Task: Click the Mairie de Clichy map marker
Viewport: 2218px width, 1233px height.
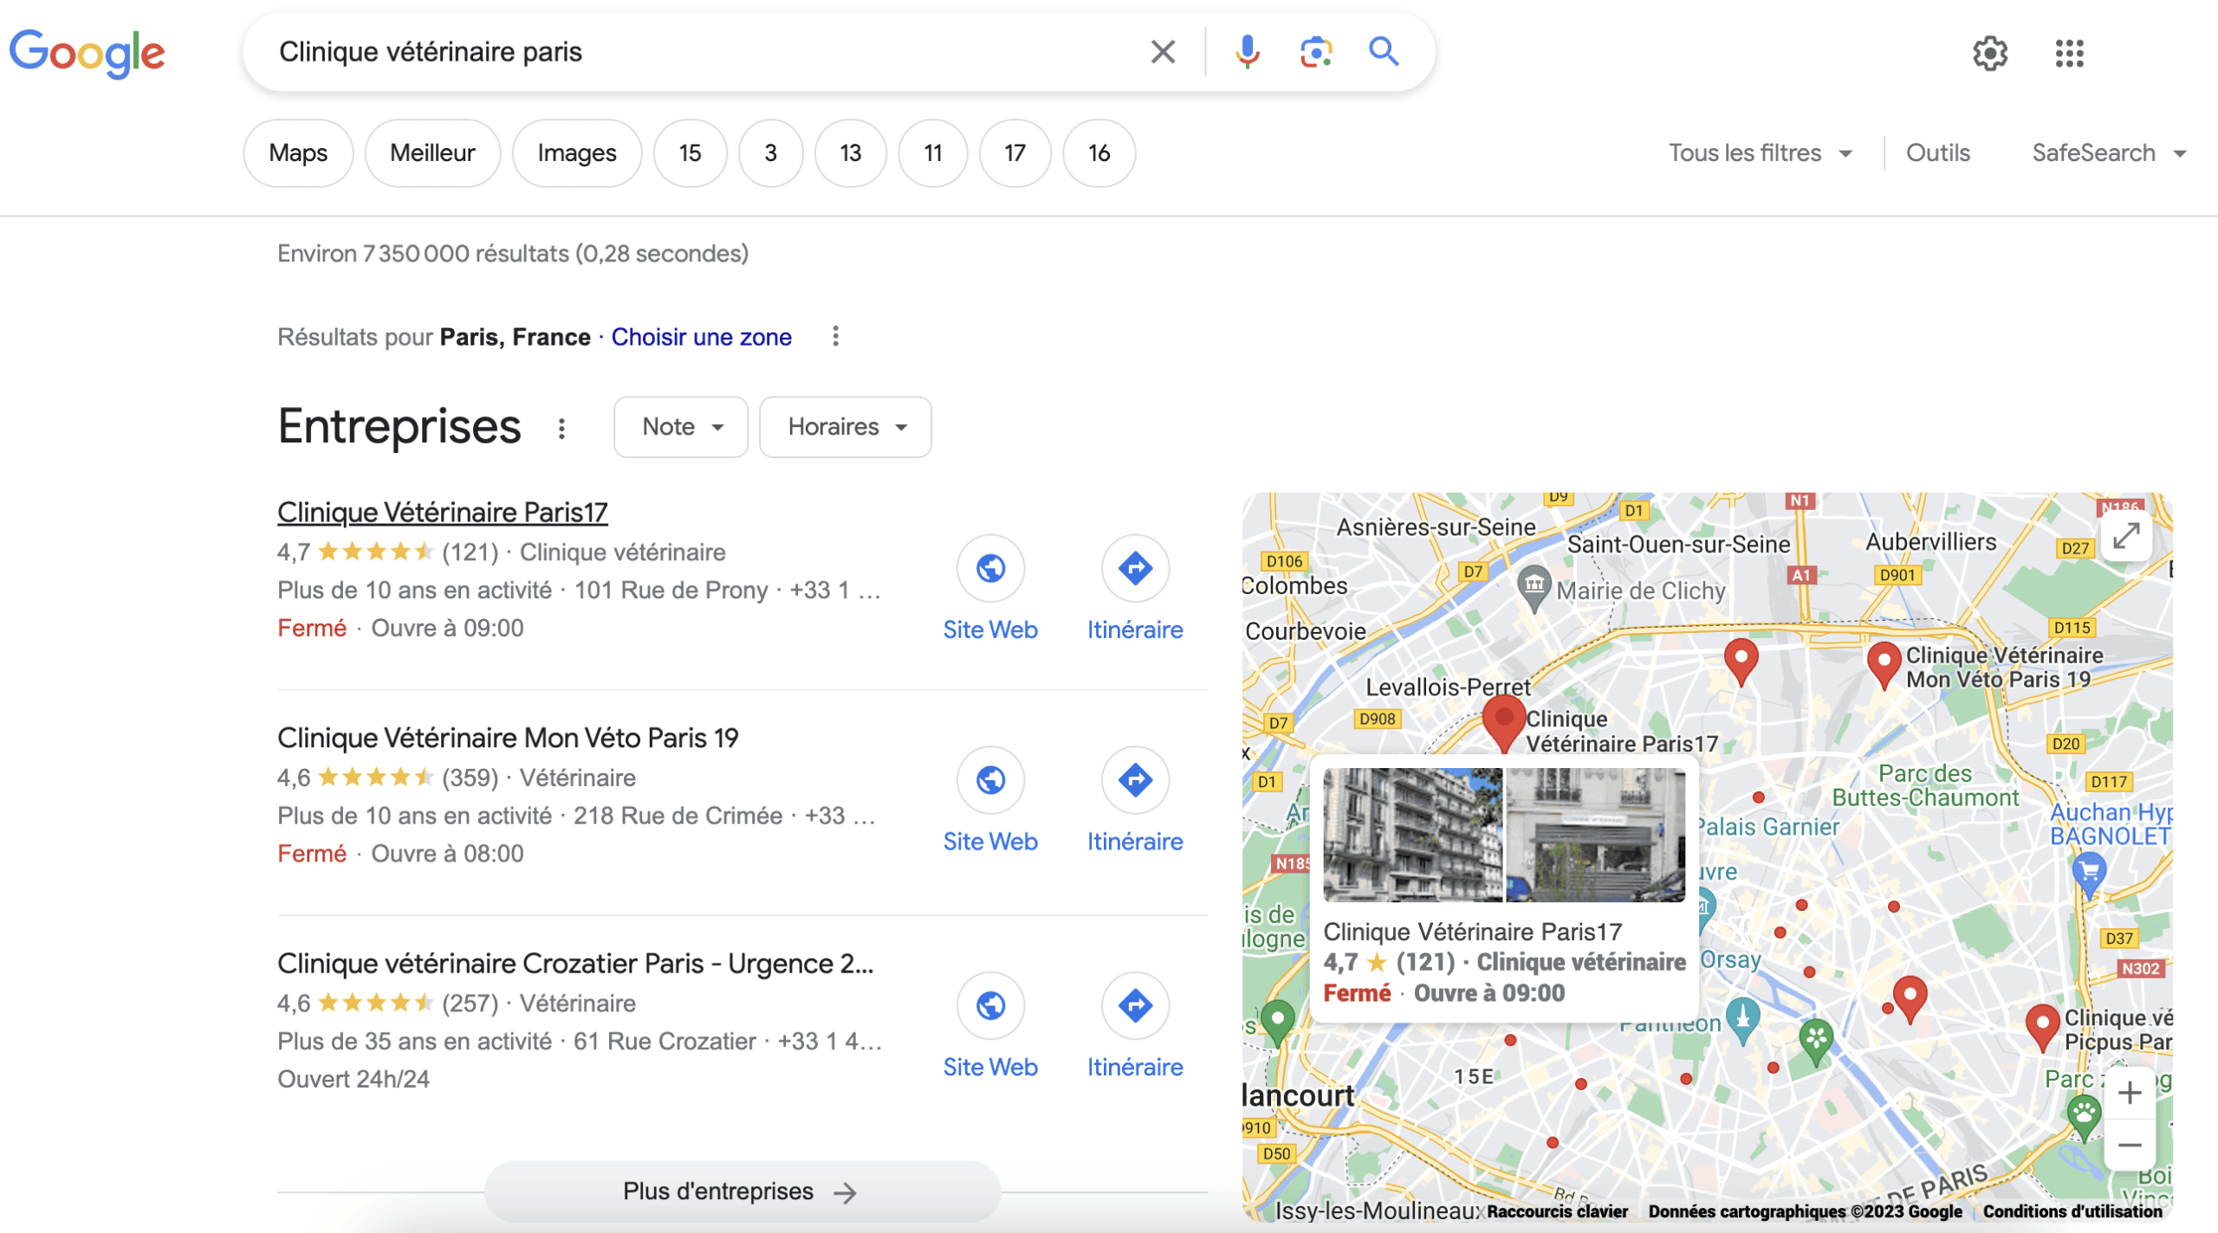Action: 1534,590
